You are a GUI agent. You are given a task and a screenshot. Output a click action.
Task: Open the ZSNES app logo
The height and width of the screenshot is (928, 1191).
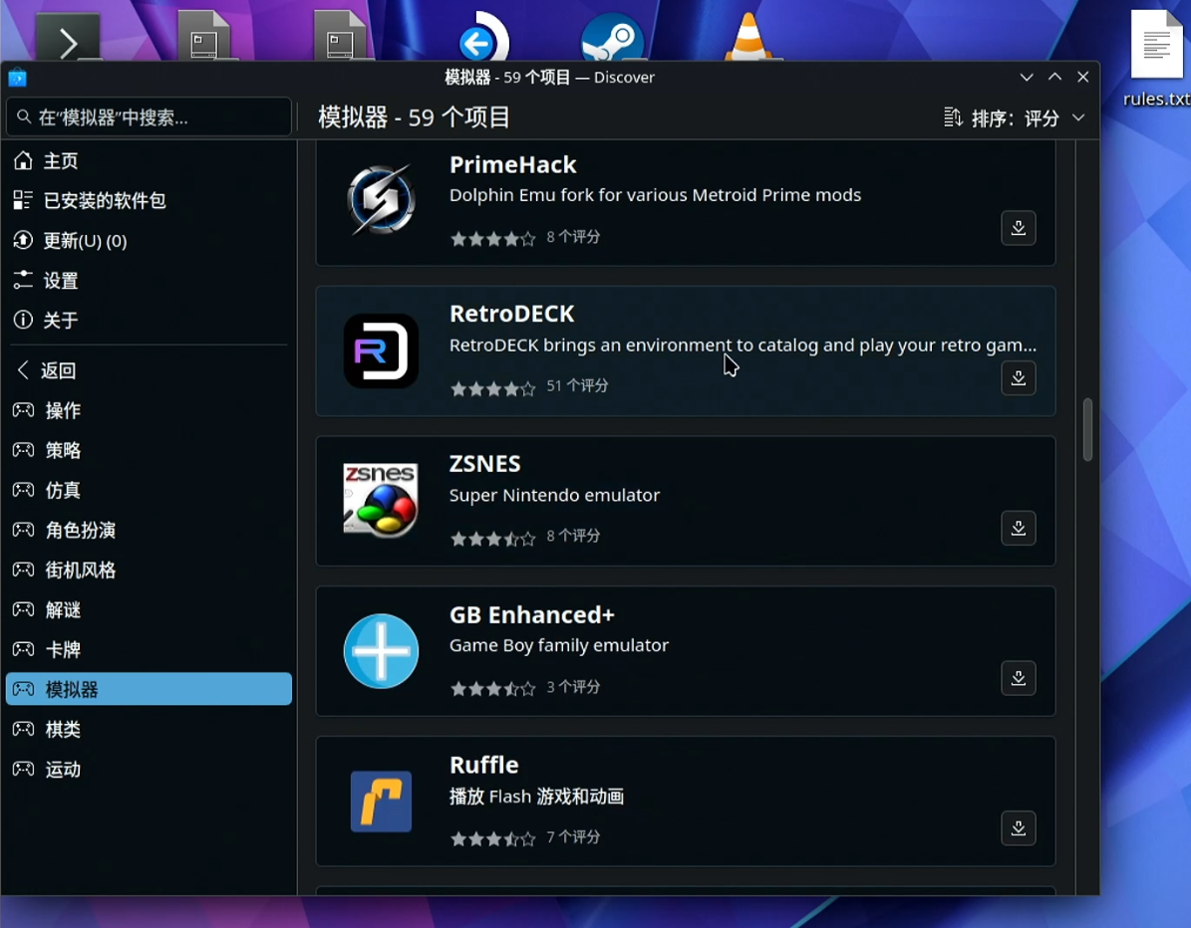coord(381,501)
